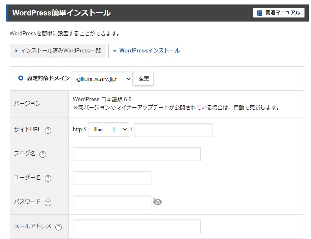Focus the ブログ名 input field

[x=137, y=154]
